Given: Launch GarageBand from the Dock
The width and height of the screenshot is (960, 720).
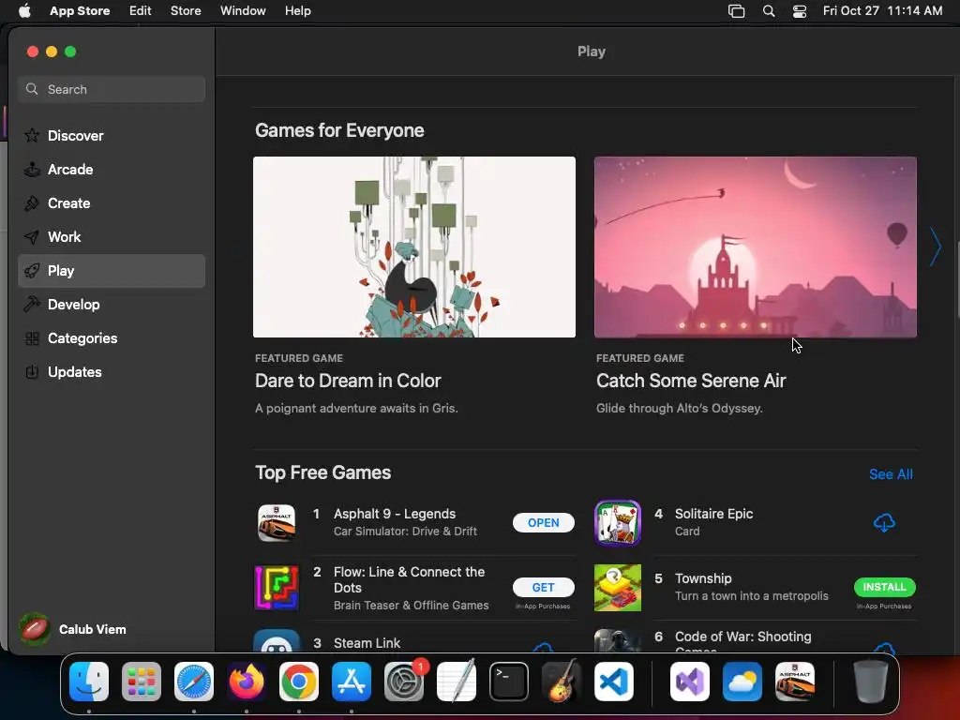Looking at the screenshot, I should point(562,682).
